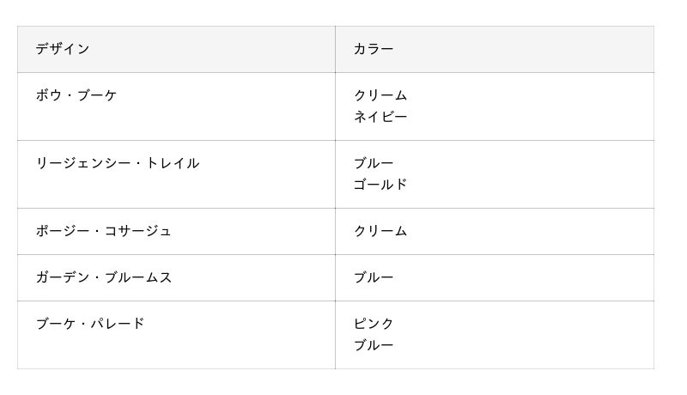
Task: Click ブルー in the ブーケ・パレード row
Action: click(374, 345)
